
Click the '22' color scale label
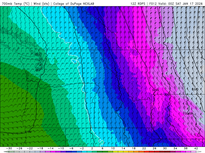(x=144, y=148)
